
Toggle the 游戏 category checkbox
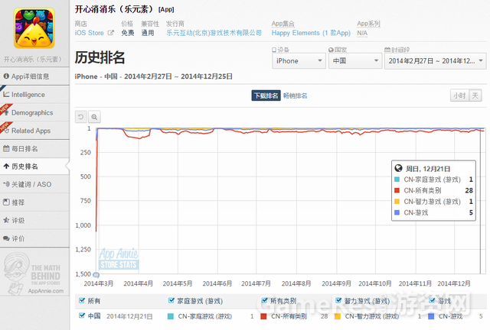coord(432,300)
